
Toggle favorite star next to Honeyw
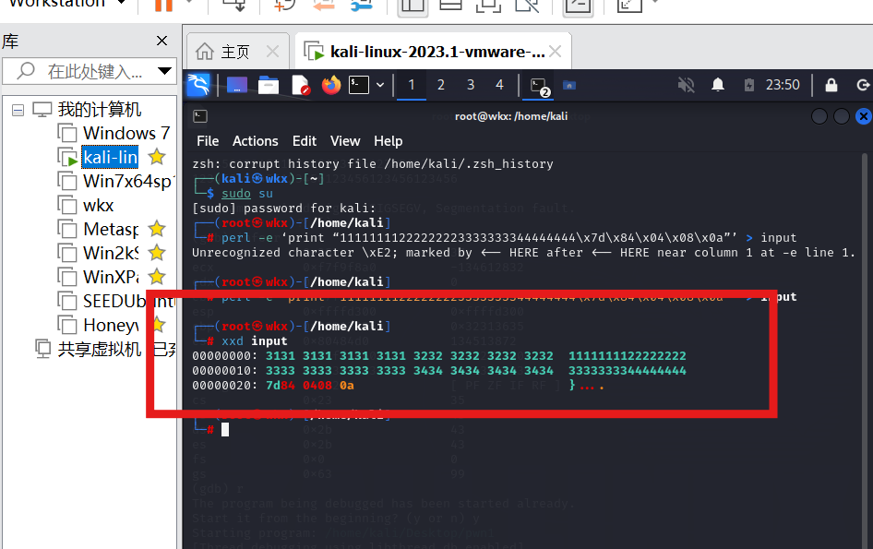[158, 324]
